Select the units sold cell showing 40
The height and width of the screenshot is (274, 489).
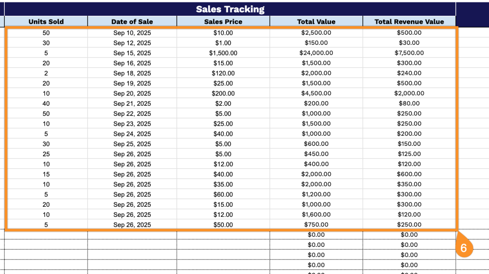(x=46, y=103)
